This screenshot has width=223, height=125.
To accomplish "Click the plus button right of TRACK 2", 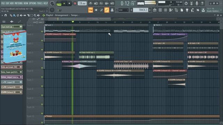I will (x=150, y=10).
